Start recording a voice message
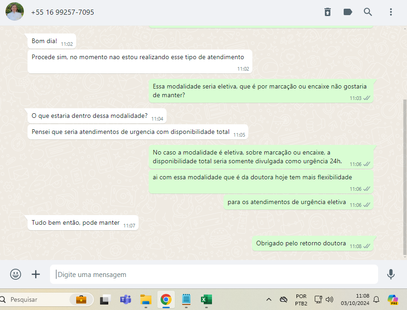 390,274
